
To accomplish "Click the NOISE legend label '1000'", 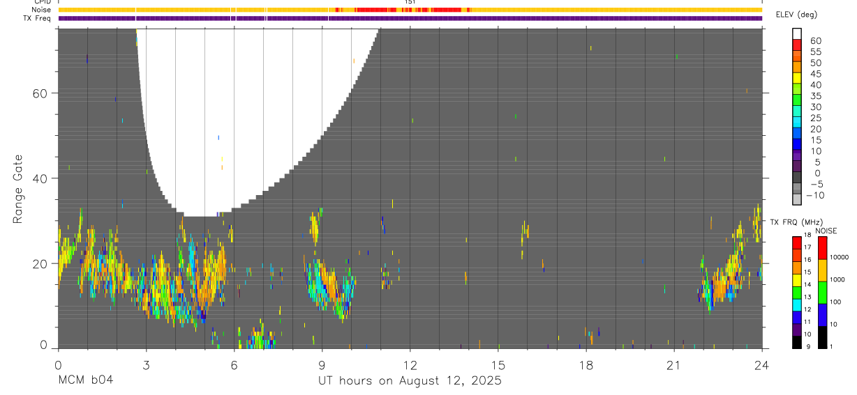I will (x=837, y=279).
